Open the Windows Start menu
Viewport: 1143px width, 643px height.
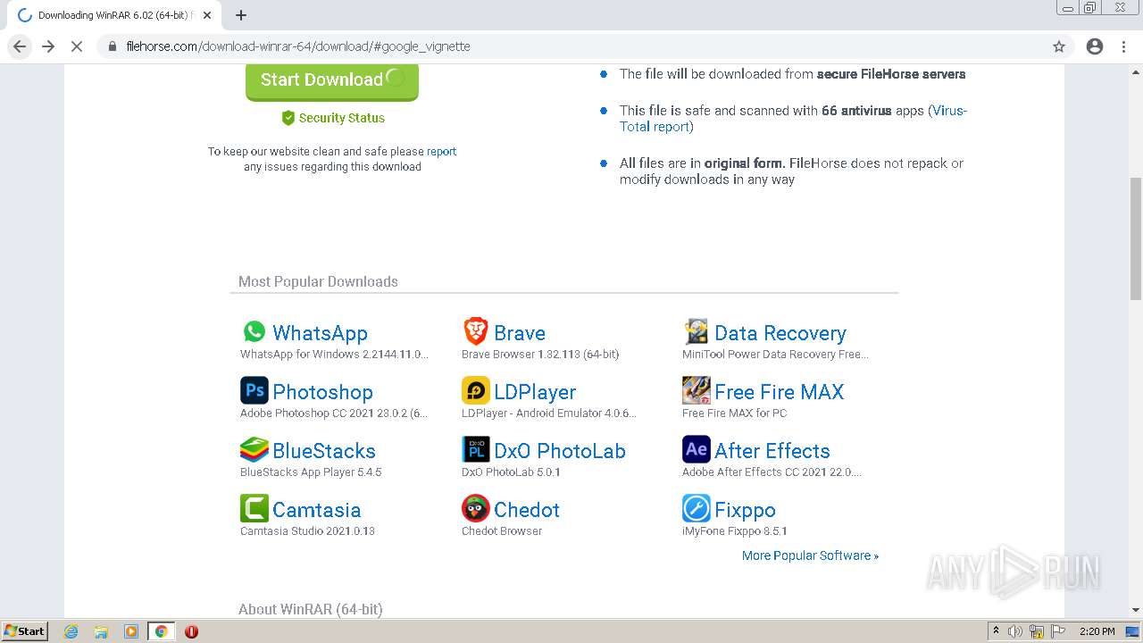(24, 631)
